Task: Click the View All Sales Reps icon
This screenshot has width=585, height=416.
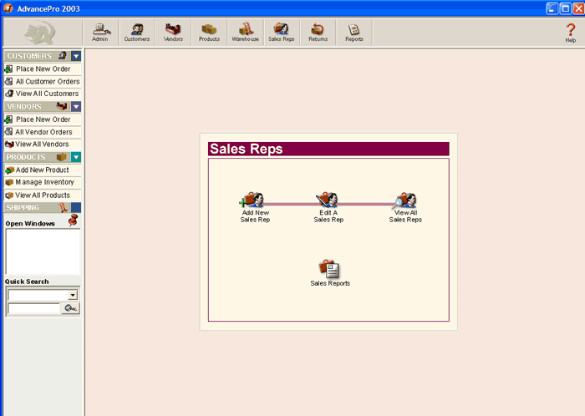Action: [x=405, y=200]
